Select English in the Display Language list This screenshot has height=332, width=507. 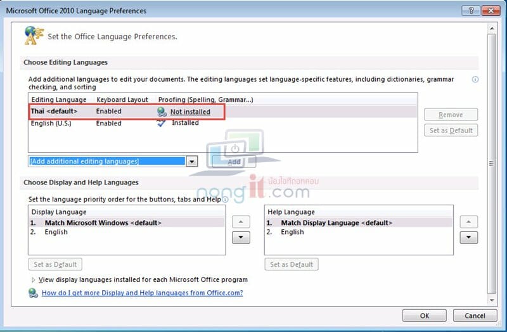tap(127, 232)
